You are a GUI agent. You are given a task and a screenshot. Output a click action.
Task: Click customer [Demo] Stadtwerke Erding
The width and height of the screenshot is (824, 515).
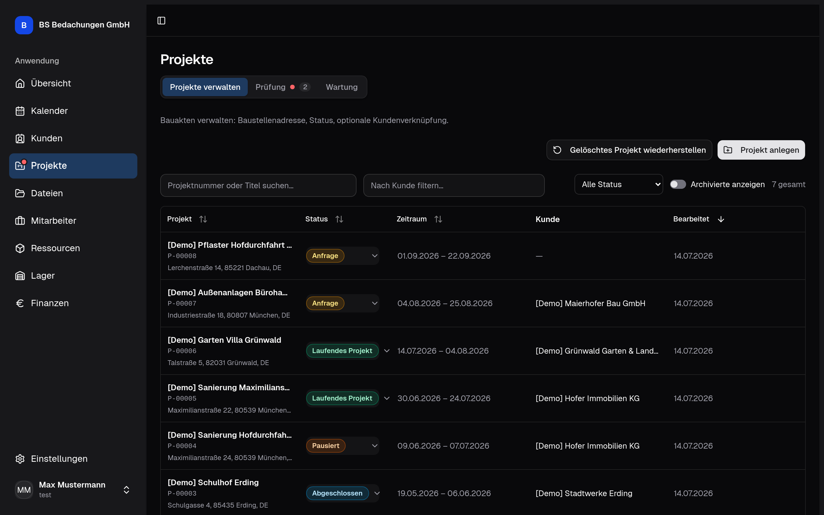[584, 493]
